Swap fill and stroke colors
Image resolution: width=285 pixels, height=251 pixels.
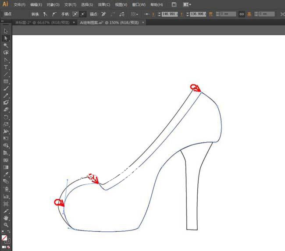pos(8,232)
